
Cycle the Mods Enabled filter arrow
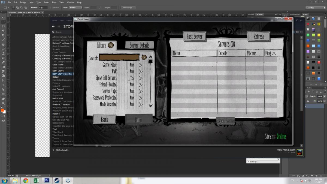tap(140, 104)
